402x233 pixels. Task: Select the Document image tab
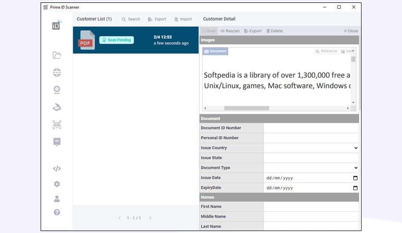(215, 52)
